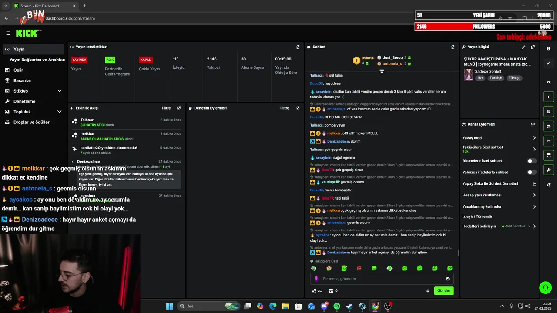This screenshot has height=313, width=557.
Task: Pop out the Yayın İstatistikleri panel
Action: tap(298, 47)
